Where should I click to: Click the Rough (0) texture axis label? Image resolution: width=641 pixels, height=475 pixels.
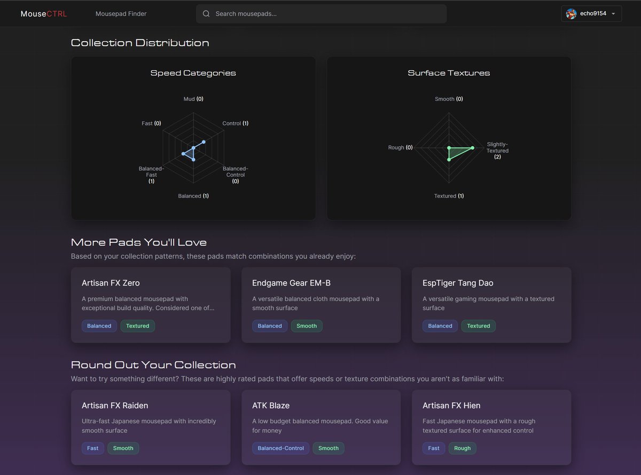coord(401,147)
